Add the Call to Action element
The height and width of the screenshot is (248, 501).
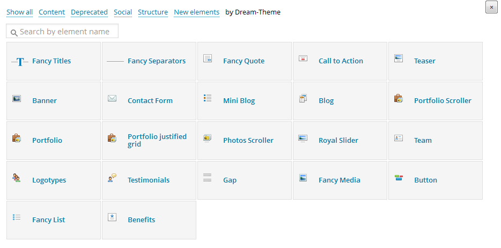[340, 61]
